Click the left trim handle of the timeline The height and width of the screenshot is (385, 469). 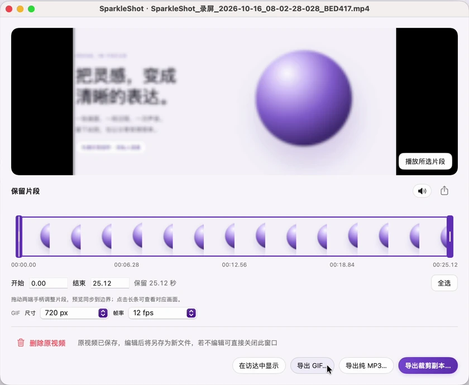(x=19, y=237)
